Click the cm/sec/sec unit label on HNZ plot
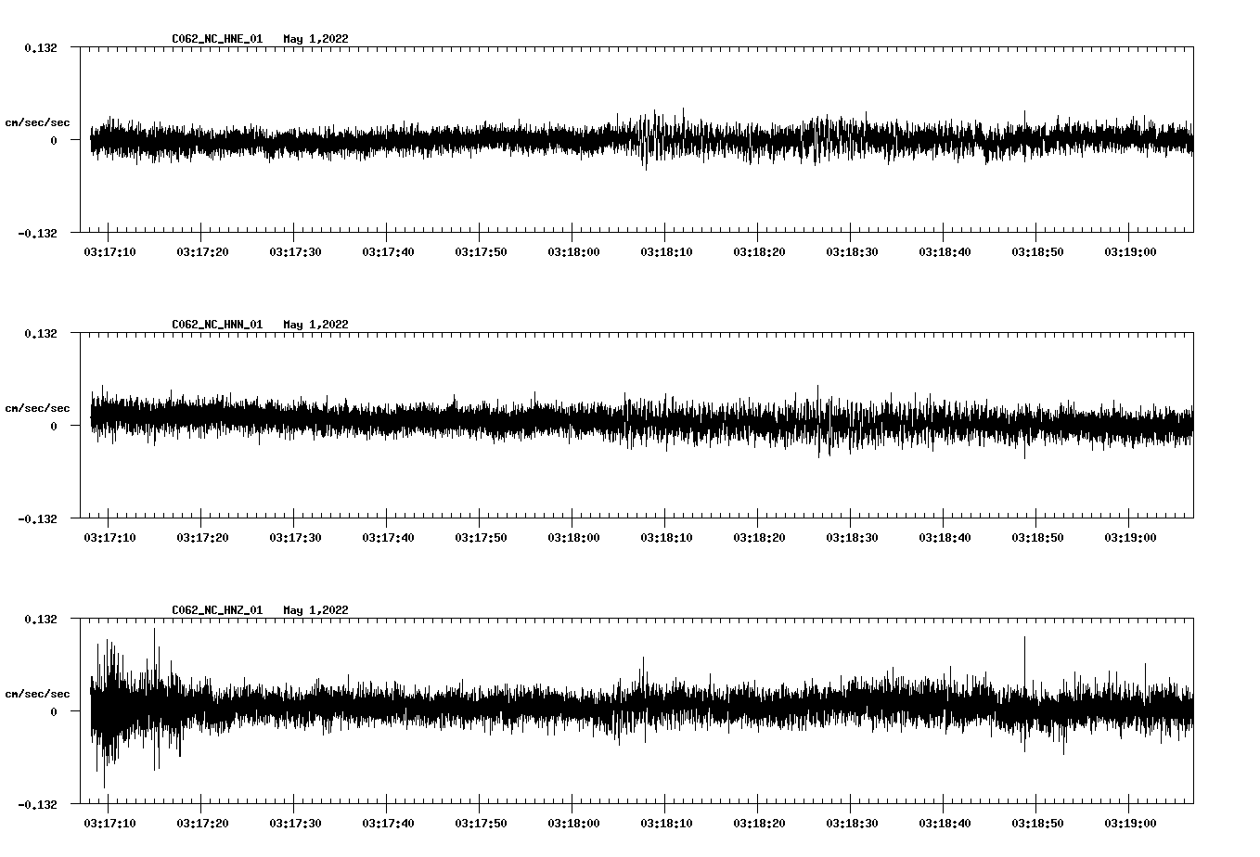1260x857 pixels. coord(37,694)
